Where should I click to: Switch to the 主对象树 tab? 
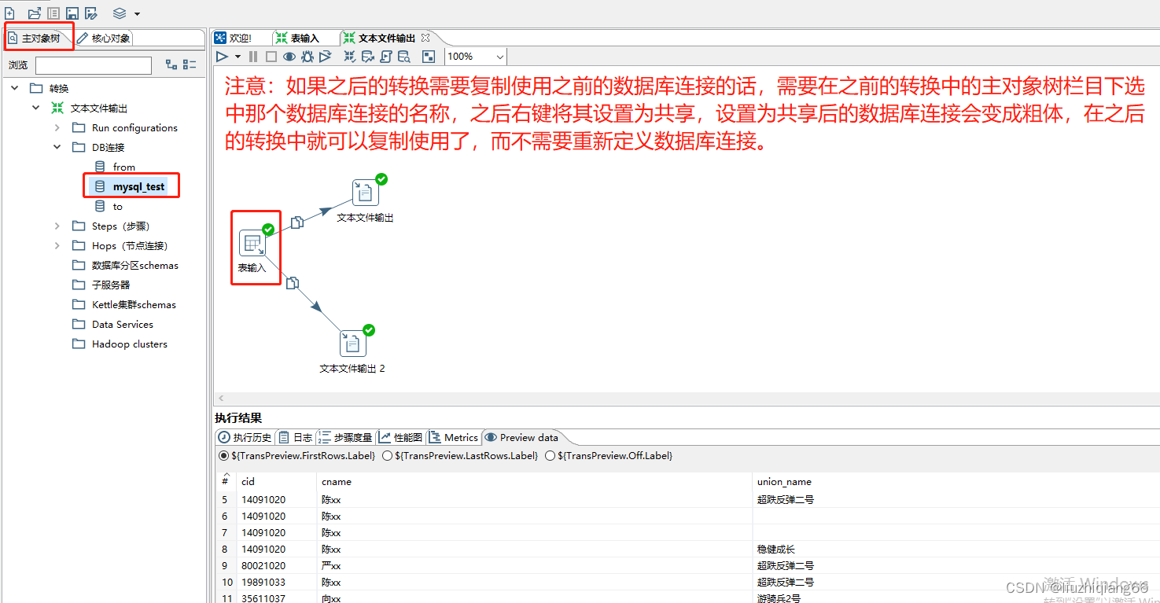coord(40,38)
